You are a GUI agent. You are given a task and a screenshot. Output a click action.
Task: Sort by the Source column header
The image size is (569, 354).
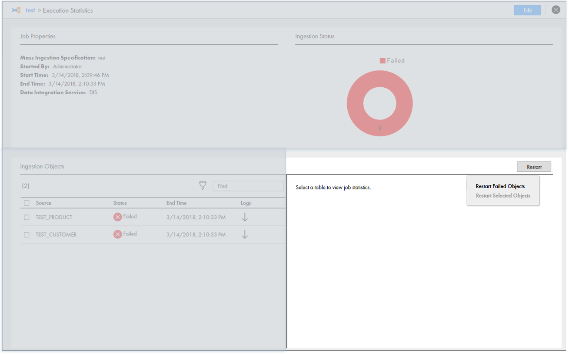tap(43, 203)
